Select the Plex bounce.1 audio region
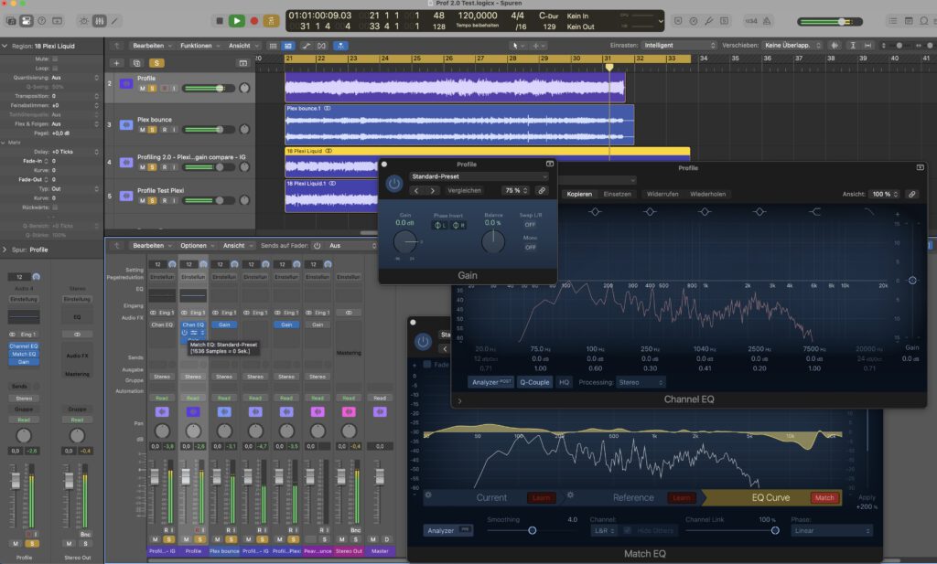 [x=459, y=126]
